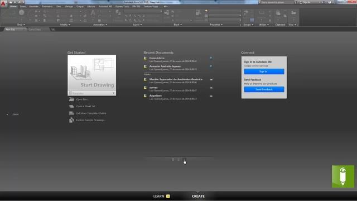Screen dimensions: 357x201
Task: Click the first recent documents view icon
Action: [x=173, y=159]
